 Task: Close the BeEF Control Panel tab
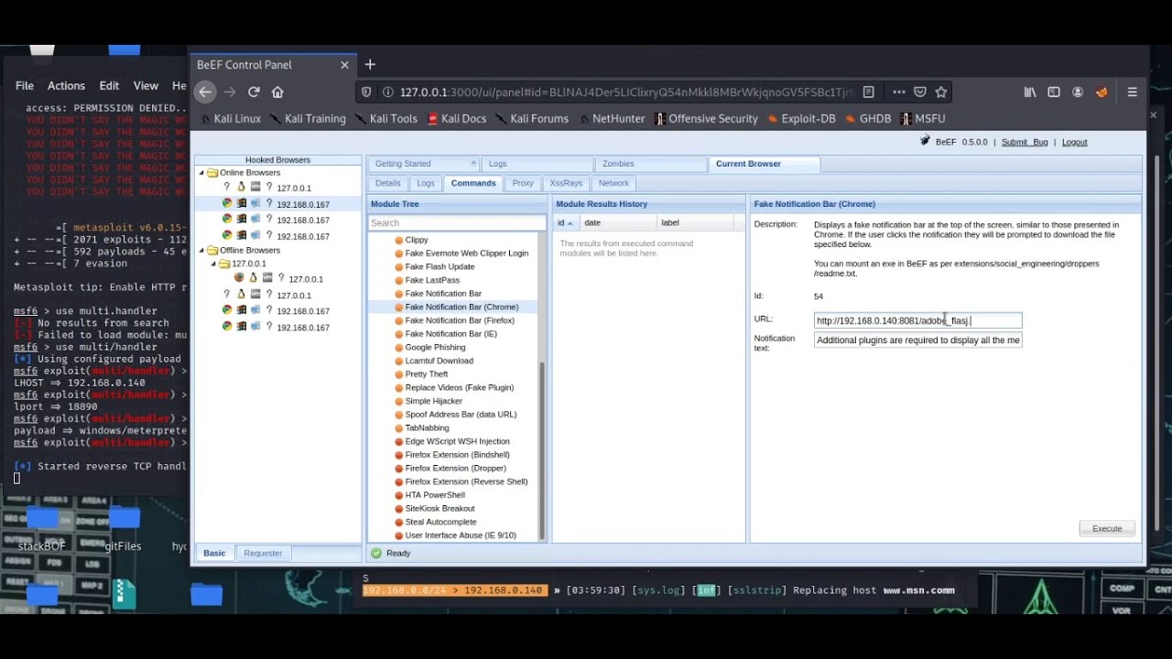tap(344, 65)
